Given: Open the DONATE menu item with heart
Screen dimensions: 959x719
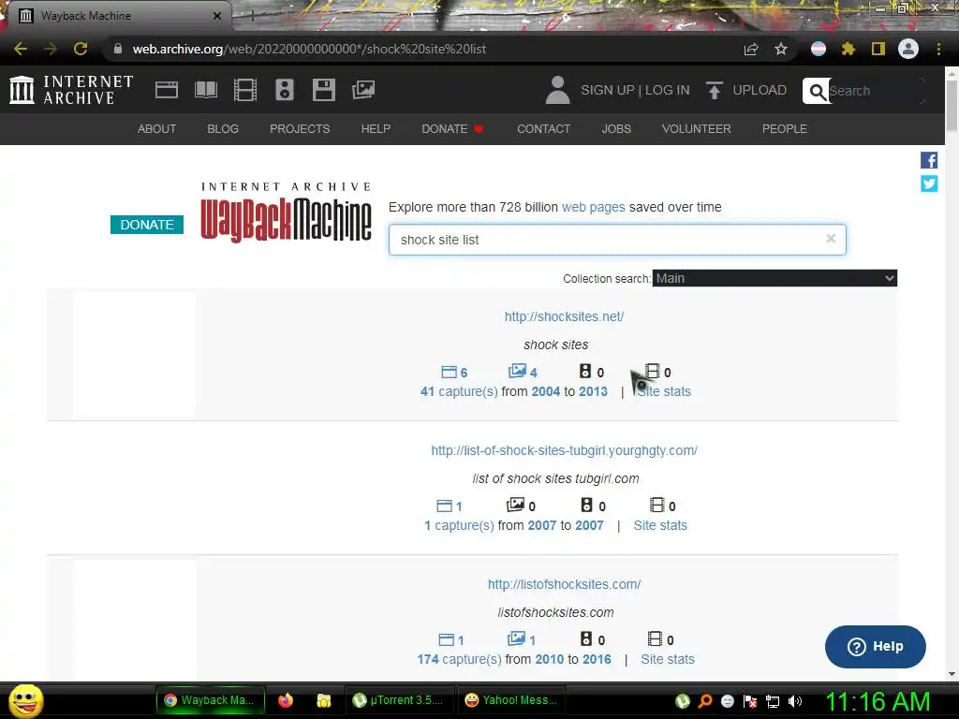Looking at the screenshot, I should click(x=452, y=129).
